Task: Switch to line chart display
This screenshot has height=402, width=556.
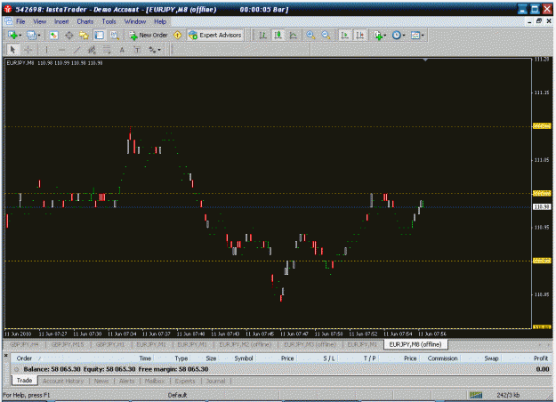Action: tap(294, 35)
